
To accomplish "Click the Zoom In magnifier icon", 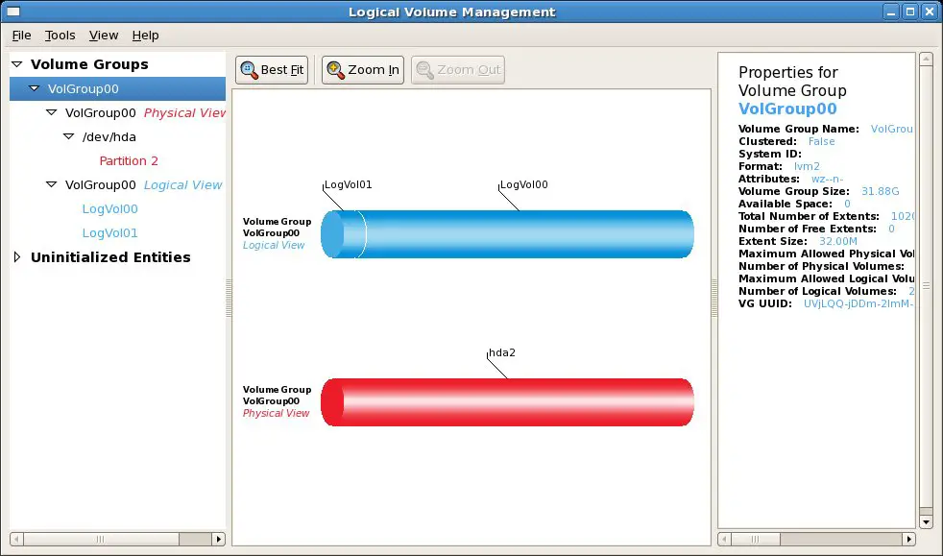I will [335, 70].
